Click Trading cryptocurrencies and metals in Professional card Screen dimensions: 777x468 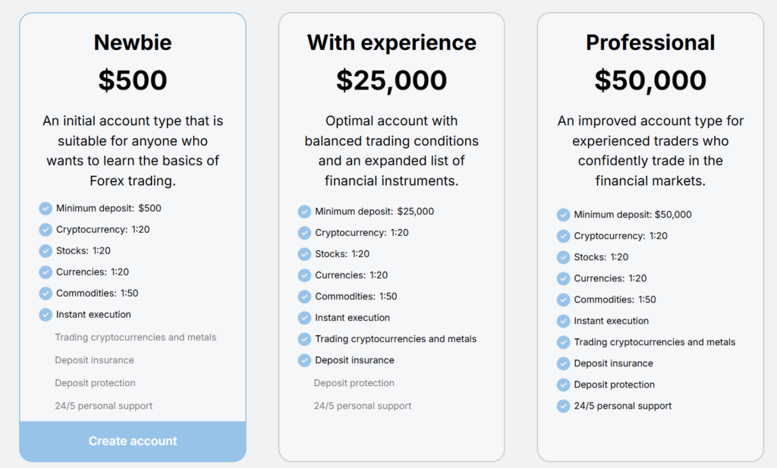click(x=654, y=342)
